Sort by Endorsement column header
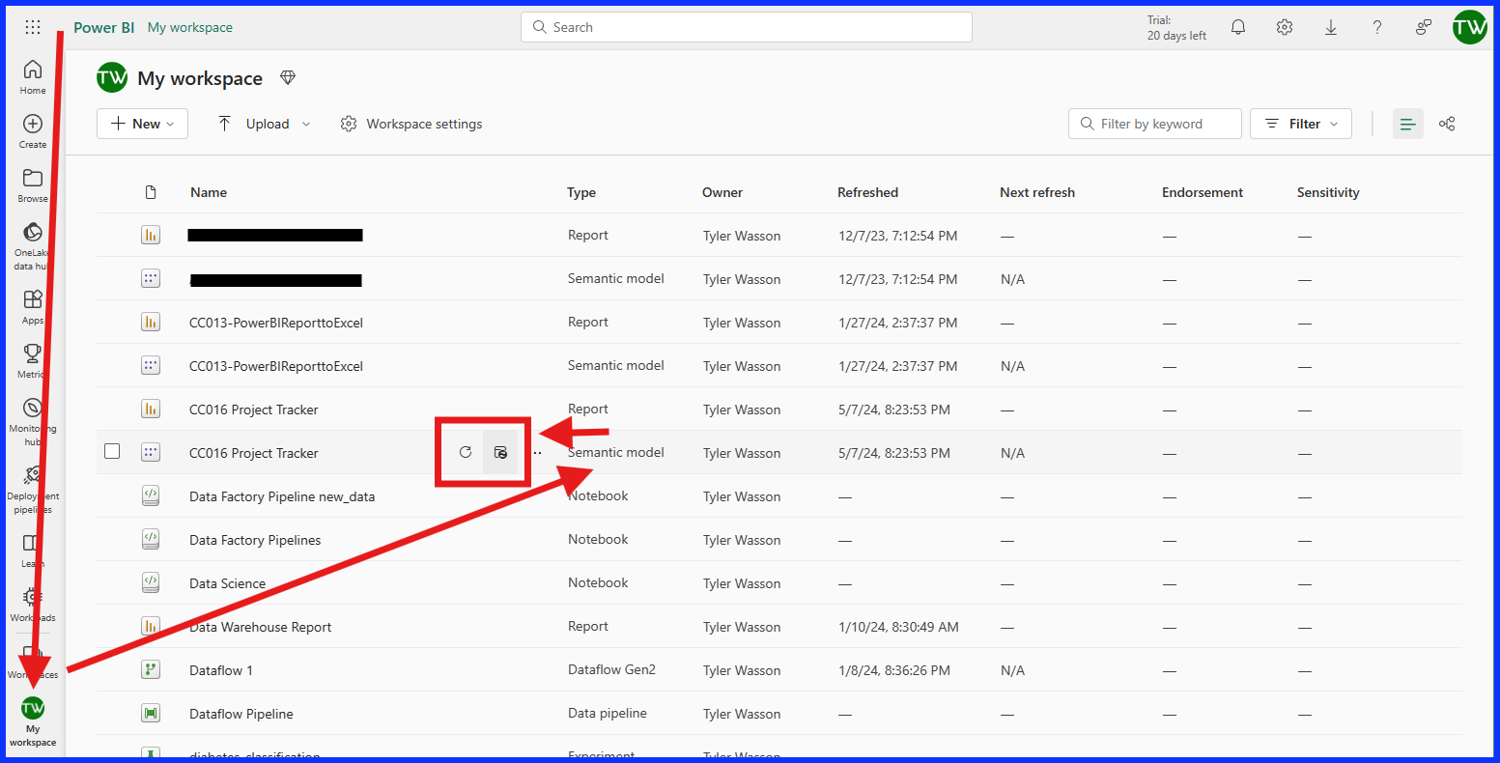The height and width of the screenshot is (763, 1500). 1203,192
